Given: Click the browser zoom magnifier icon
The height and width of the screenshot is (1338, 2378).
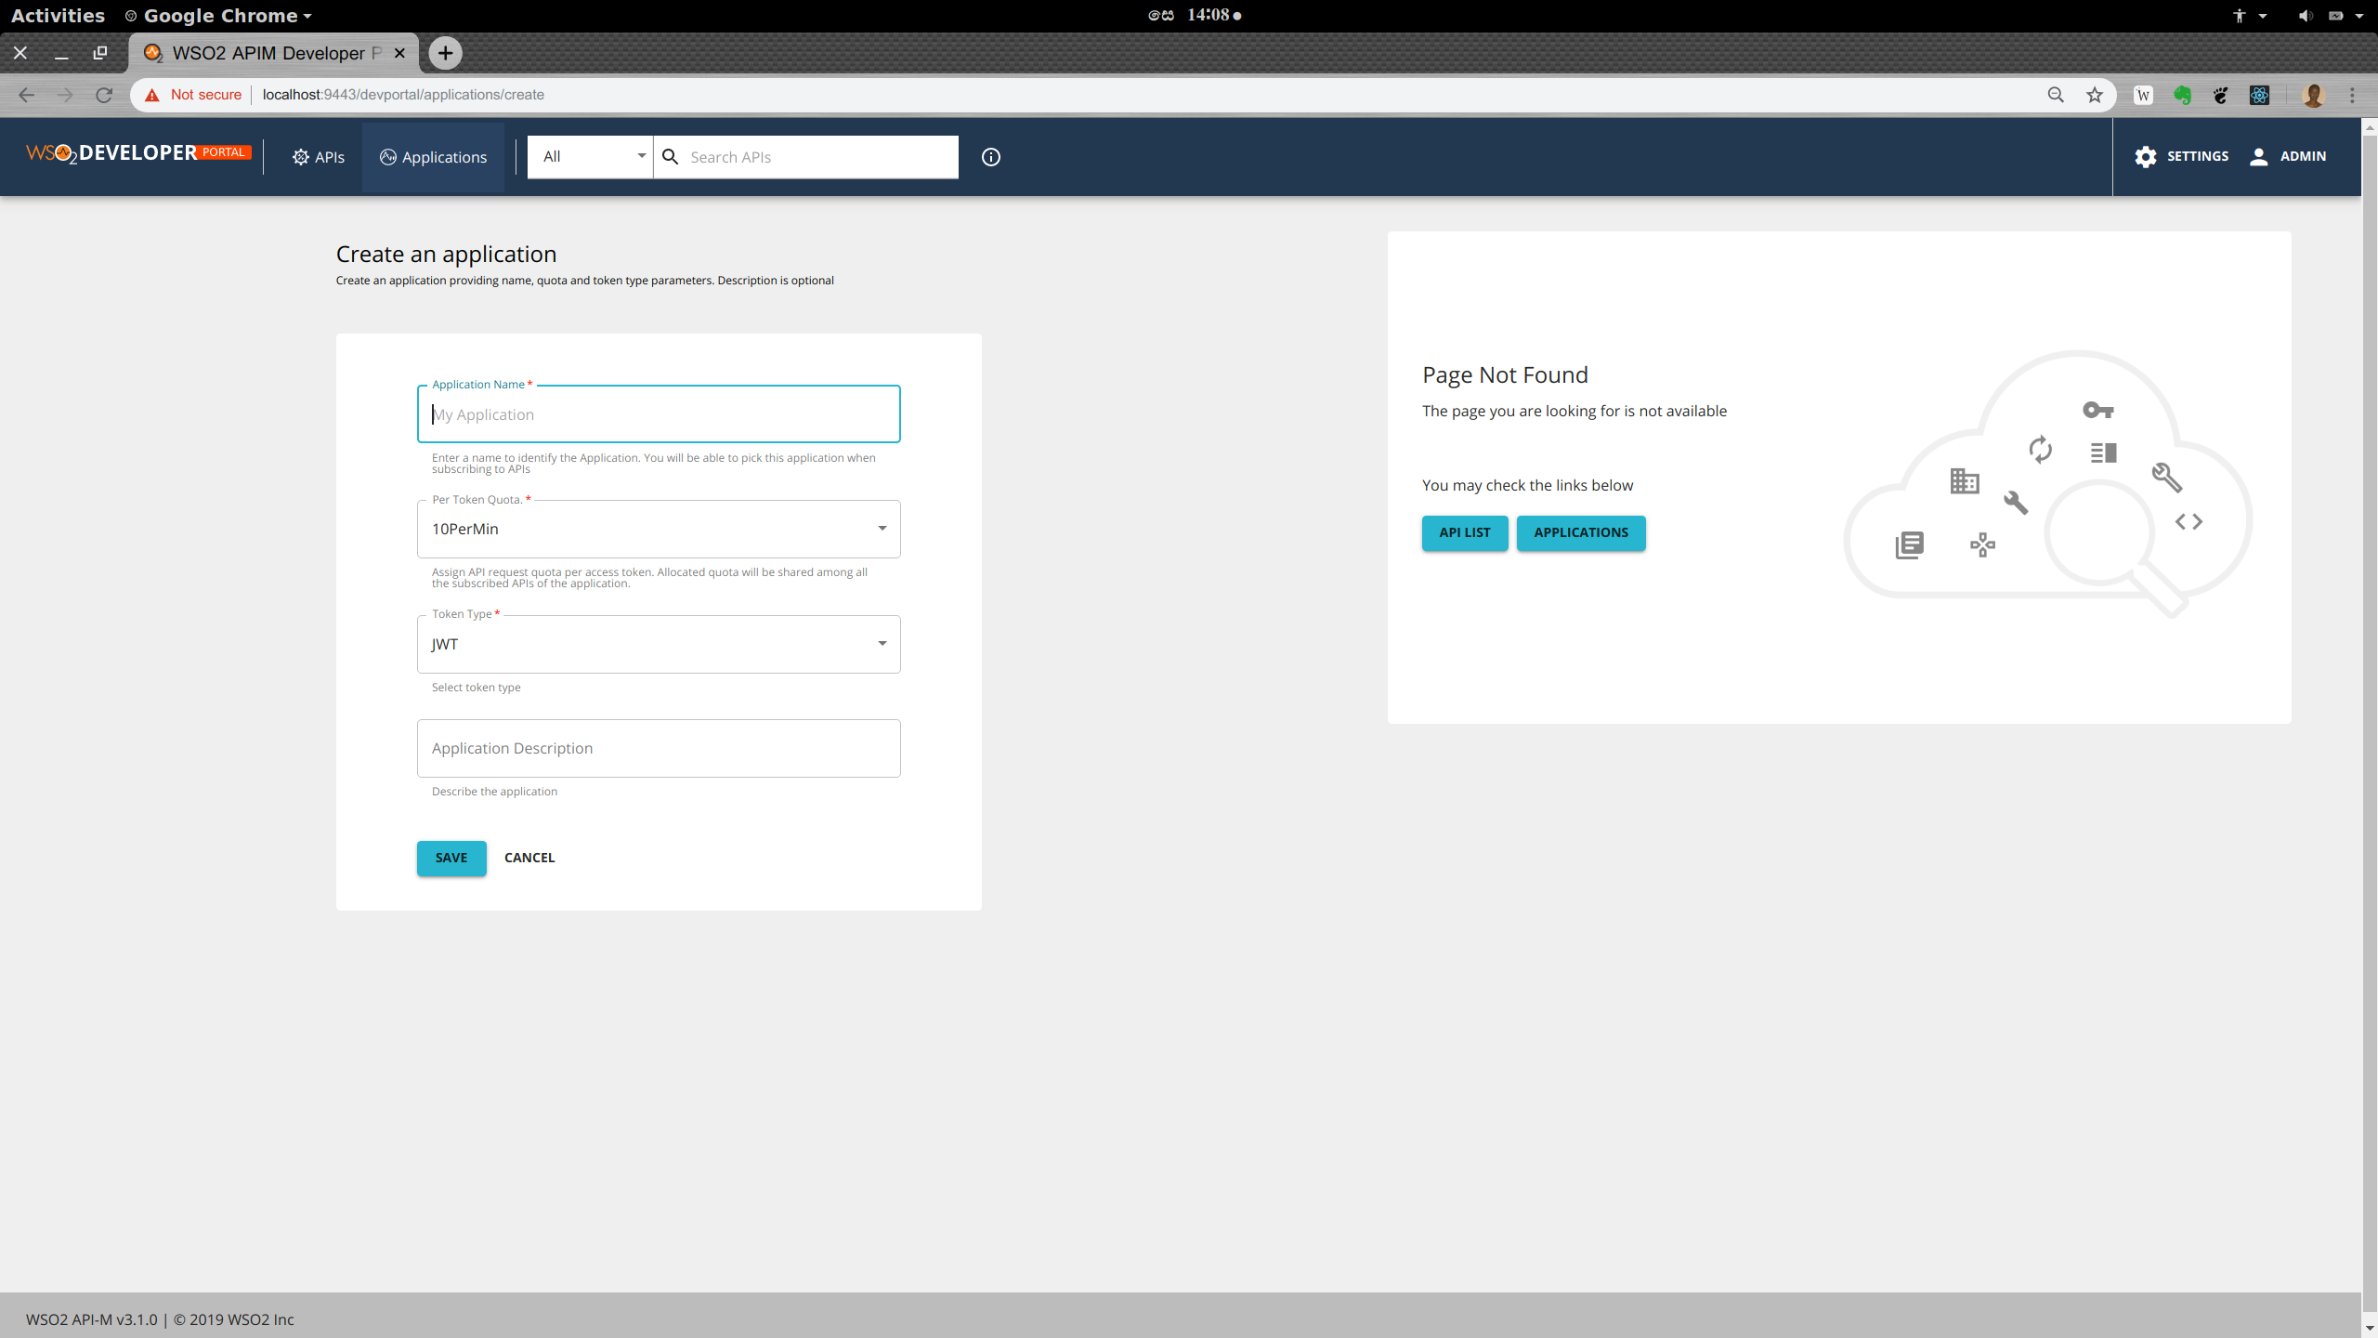Looking at the screenshot, I should click(x=2056, y=95).
